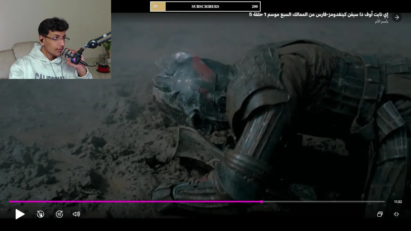Image resolution: width=411 pixels, height=231 pixels.
Task: Mute the volume speaker icon
Action: pyautogui.click(x=76, y=214)
